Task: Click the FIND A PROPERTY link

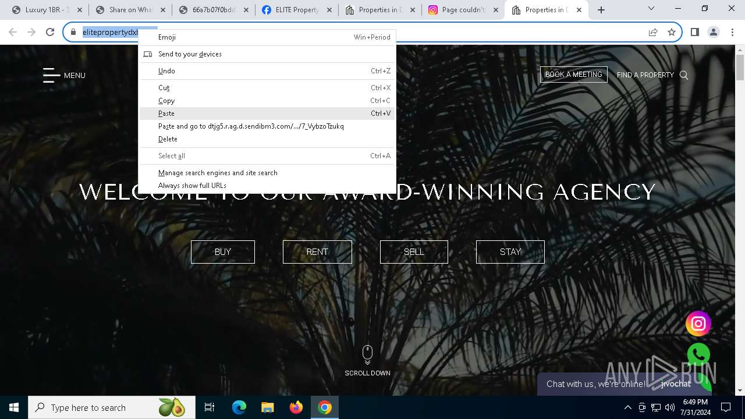Action: point(645,75)
